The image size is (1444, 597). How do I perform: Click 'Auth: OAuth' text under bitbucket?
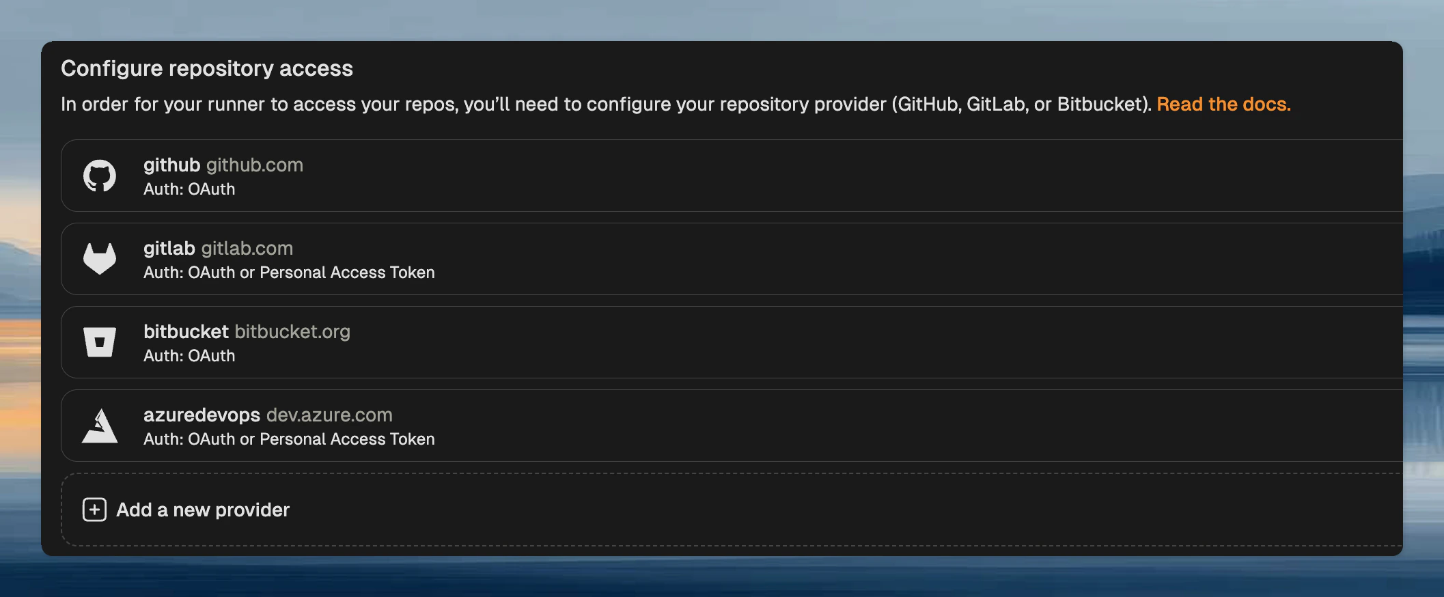pos(189,356)
